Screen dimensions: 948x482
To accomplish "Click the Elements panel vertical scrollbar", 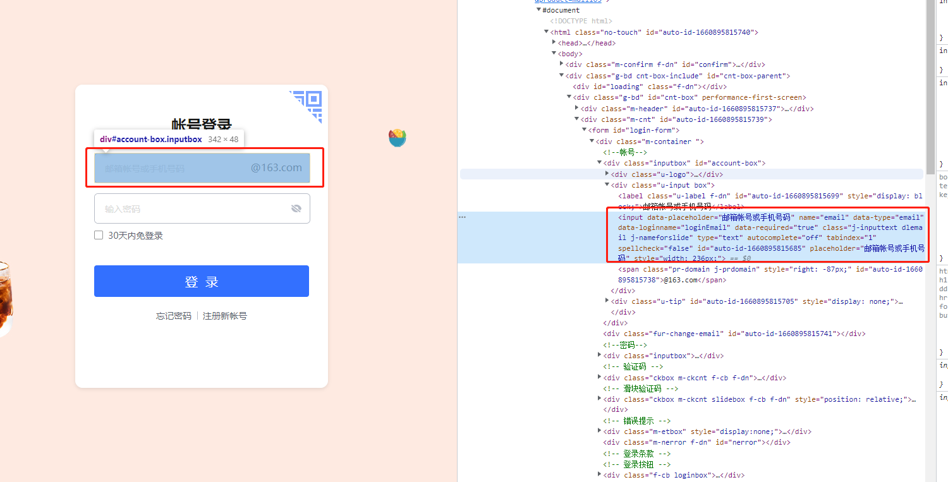I will pos(930,87).
